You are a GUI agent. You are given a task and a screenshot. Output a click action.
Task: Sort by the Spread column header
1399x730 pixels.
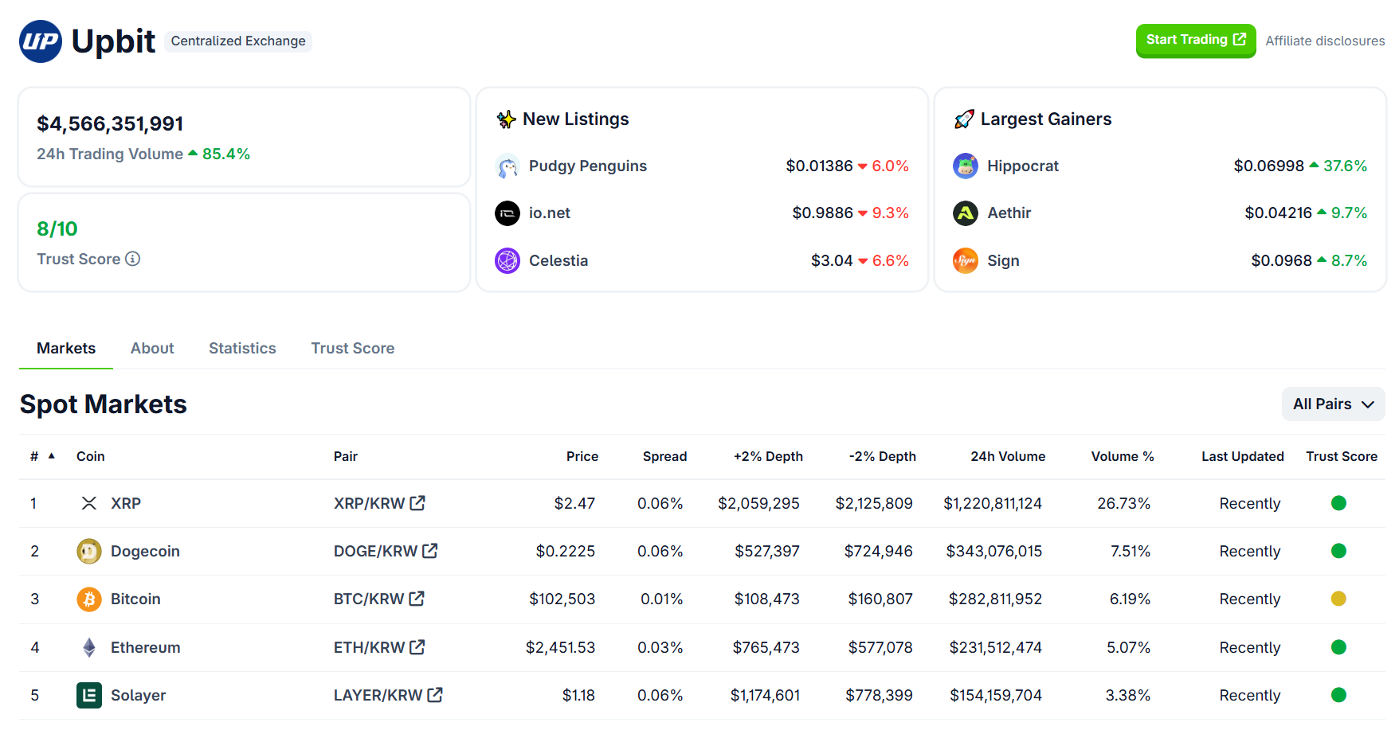(664, 456)
